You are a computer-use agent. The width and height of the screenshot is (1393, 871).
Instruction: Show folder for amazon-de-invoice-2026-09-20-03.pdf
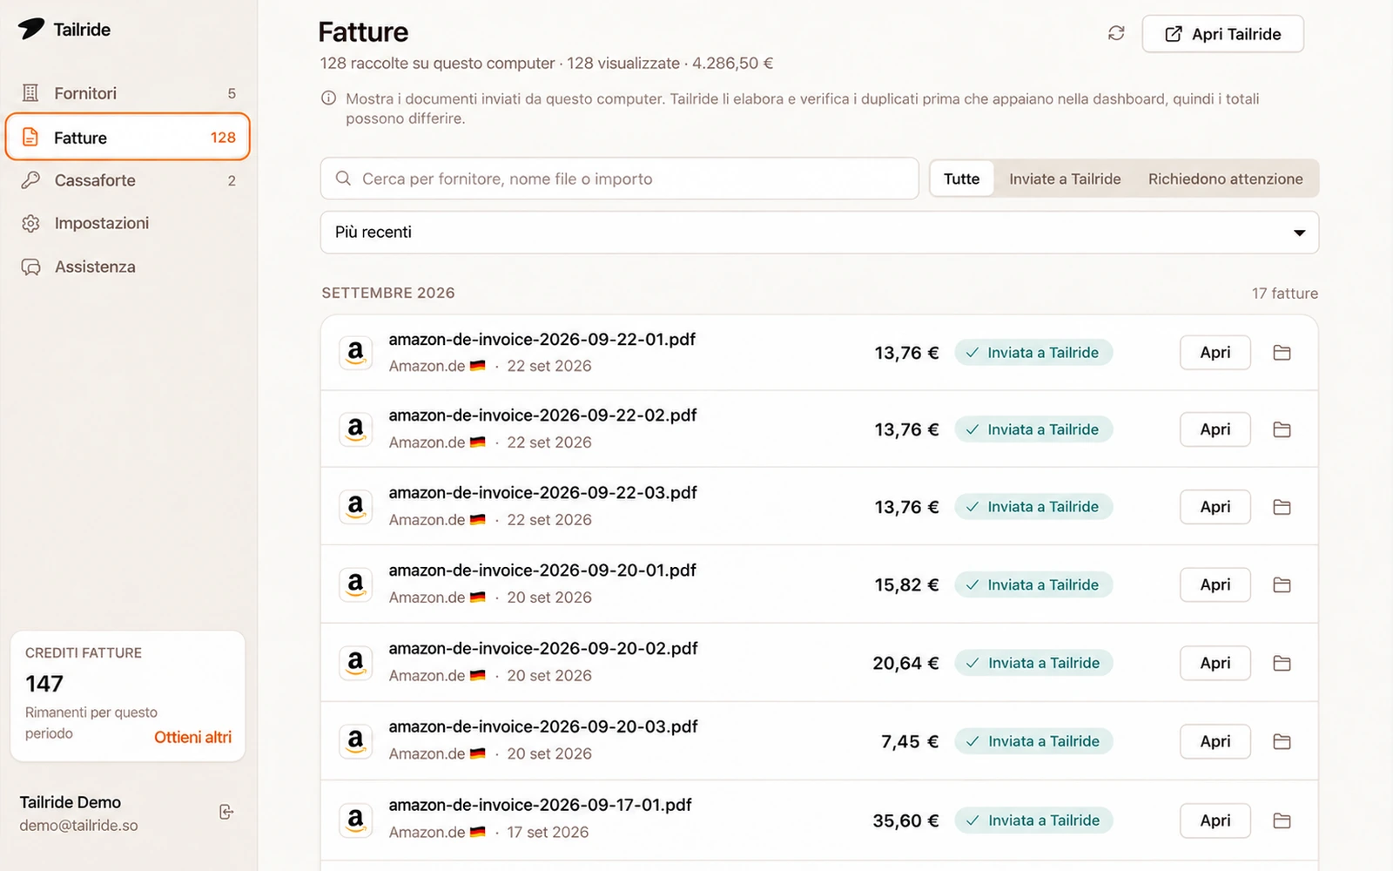coord(1282,741)
